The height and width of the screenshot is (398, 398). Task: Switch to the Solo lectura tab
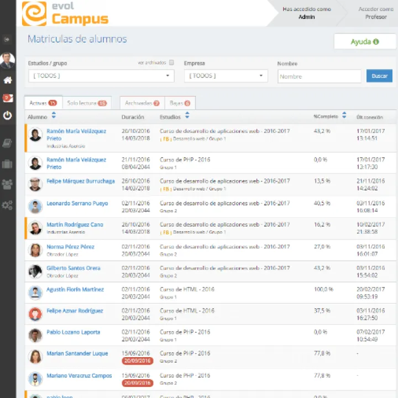tap(86, 103)
